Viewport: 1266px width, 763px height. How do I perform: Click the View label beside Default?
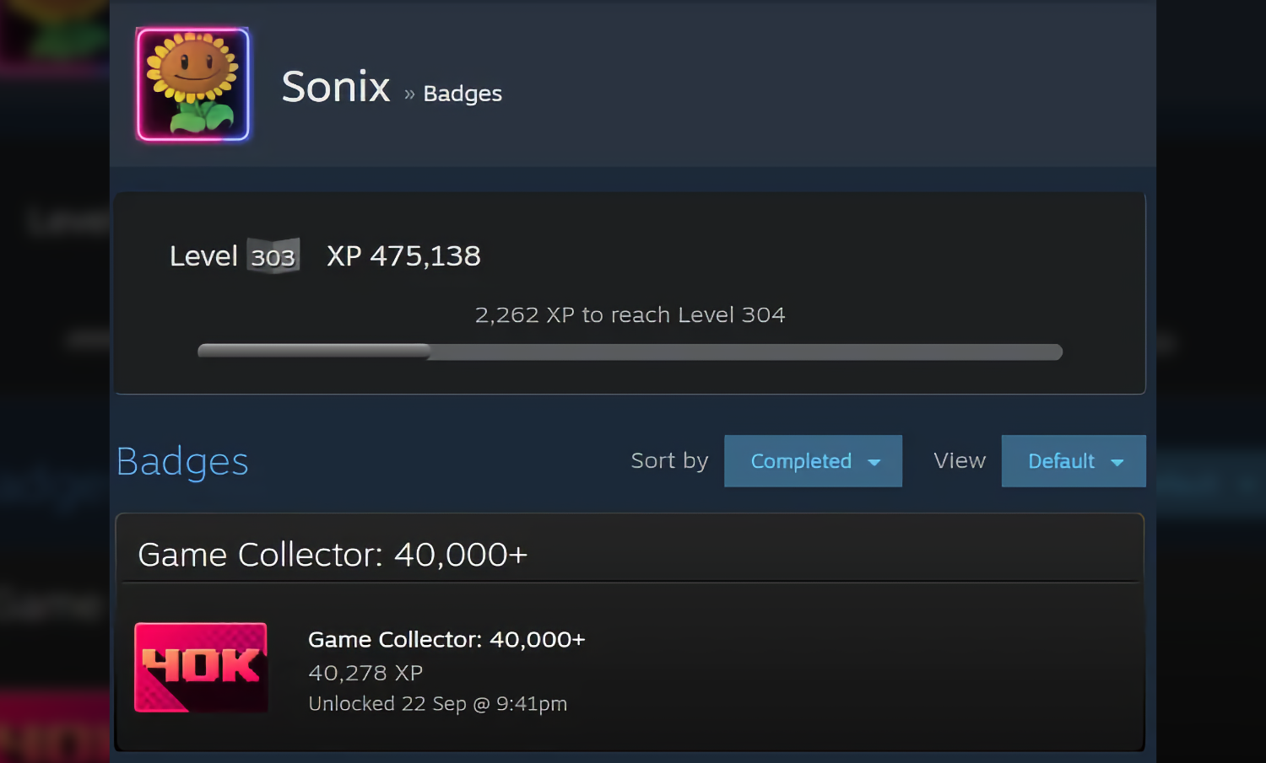click(x=960, y=461)
